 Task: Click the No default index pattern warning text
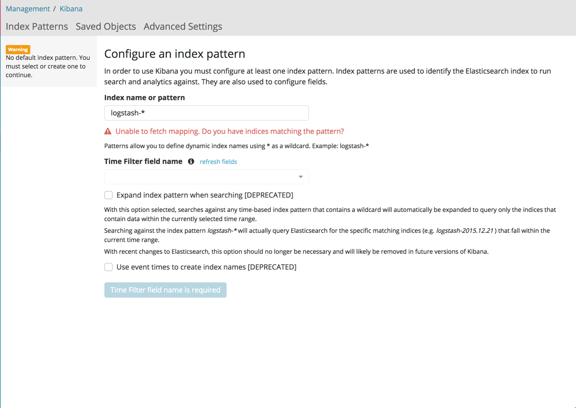[48, 66]
